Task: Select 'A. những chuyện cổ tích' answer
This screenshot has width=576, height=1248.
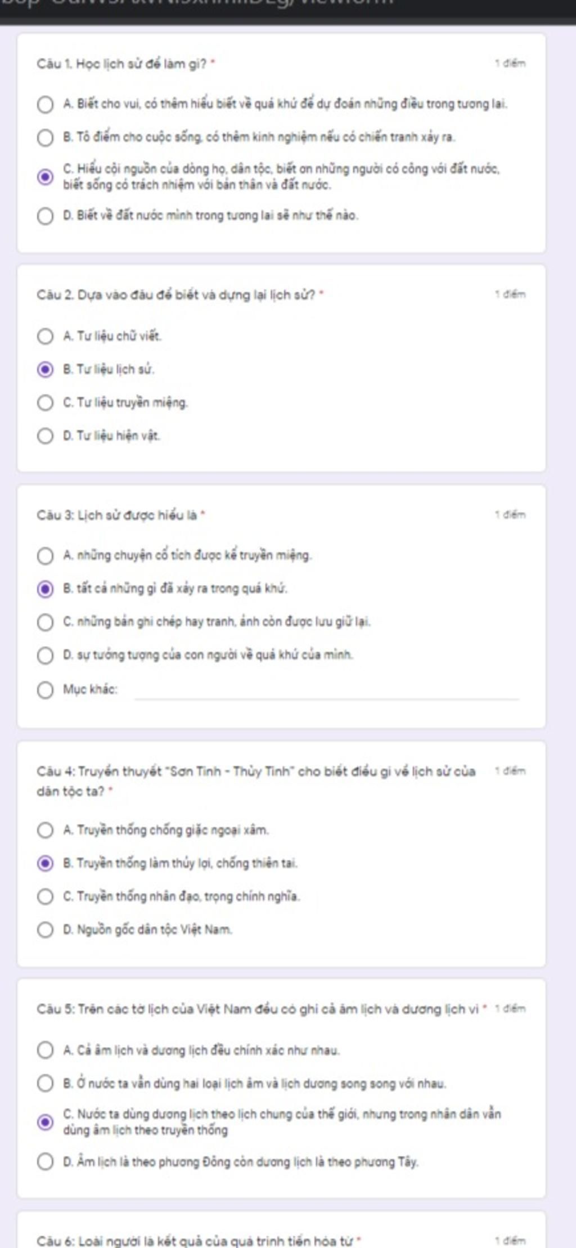Action: point(45,556)
